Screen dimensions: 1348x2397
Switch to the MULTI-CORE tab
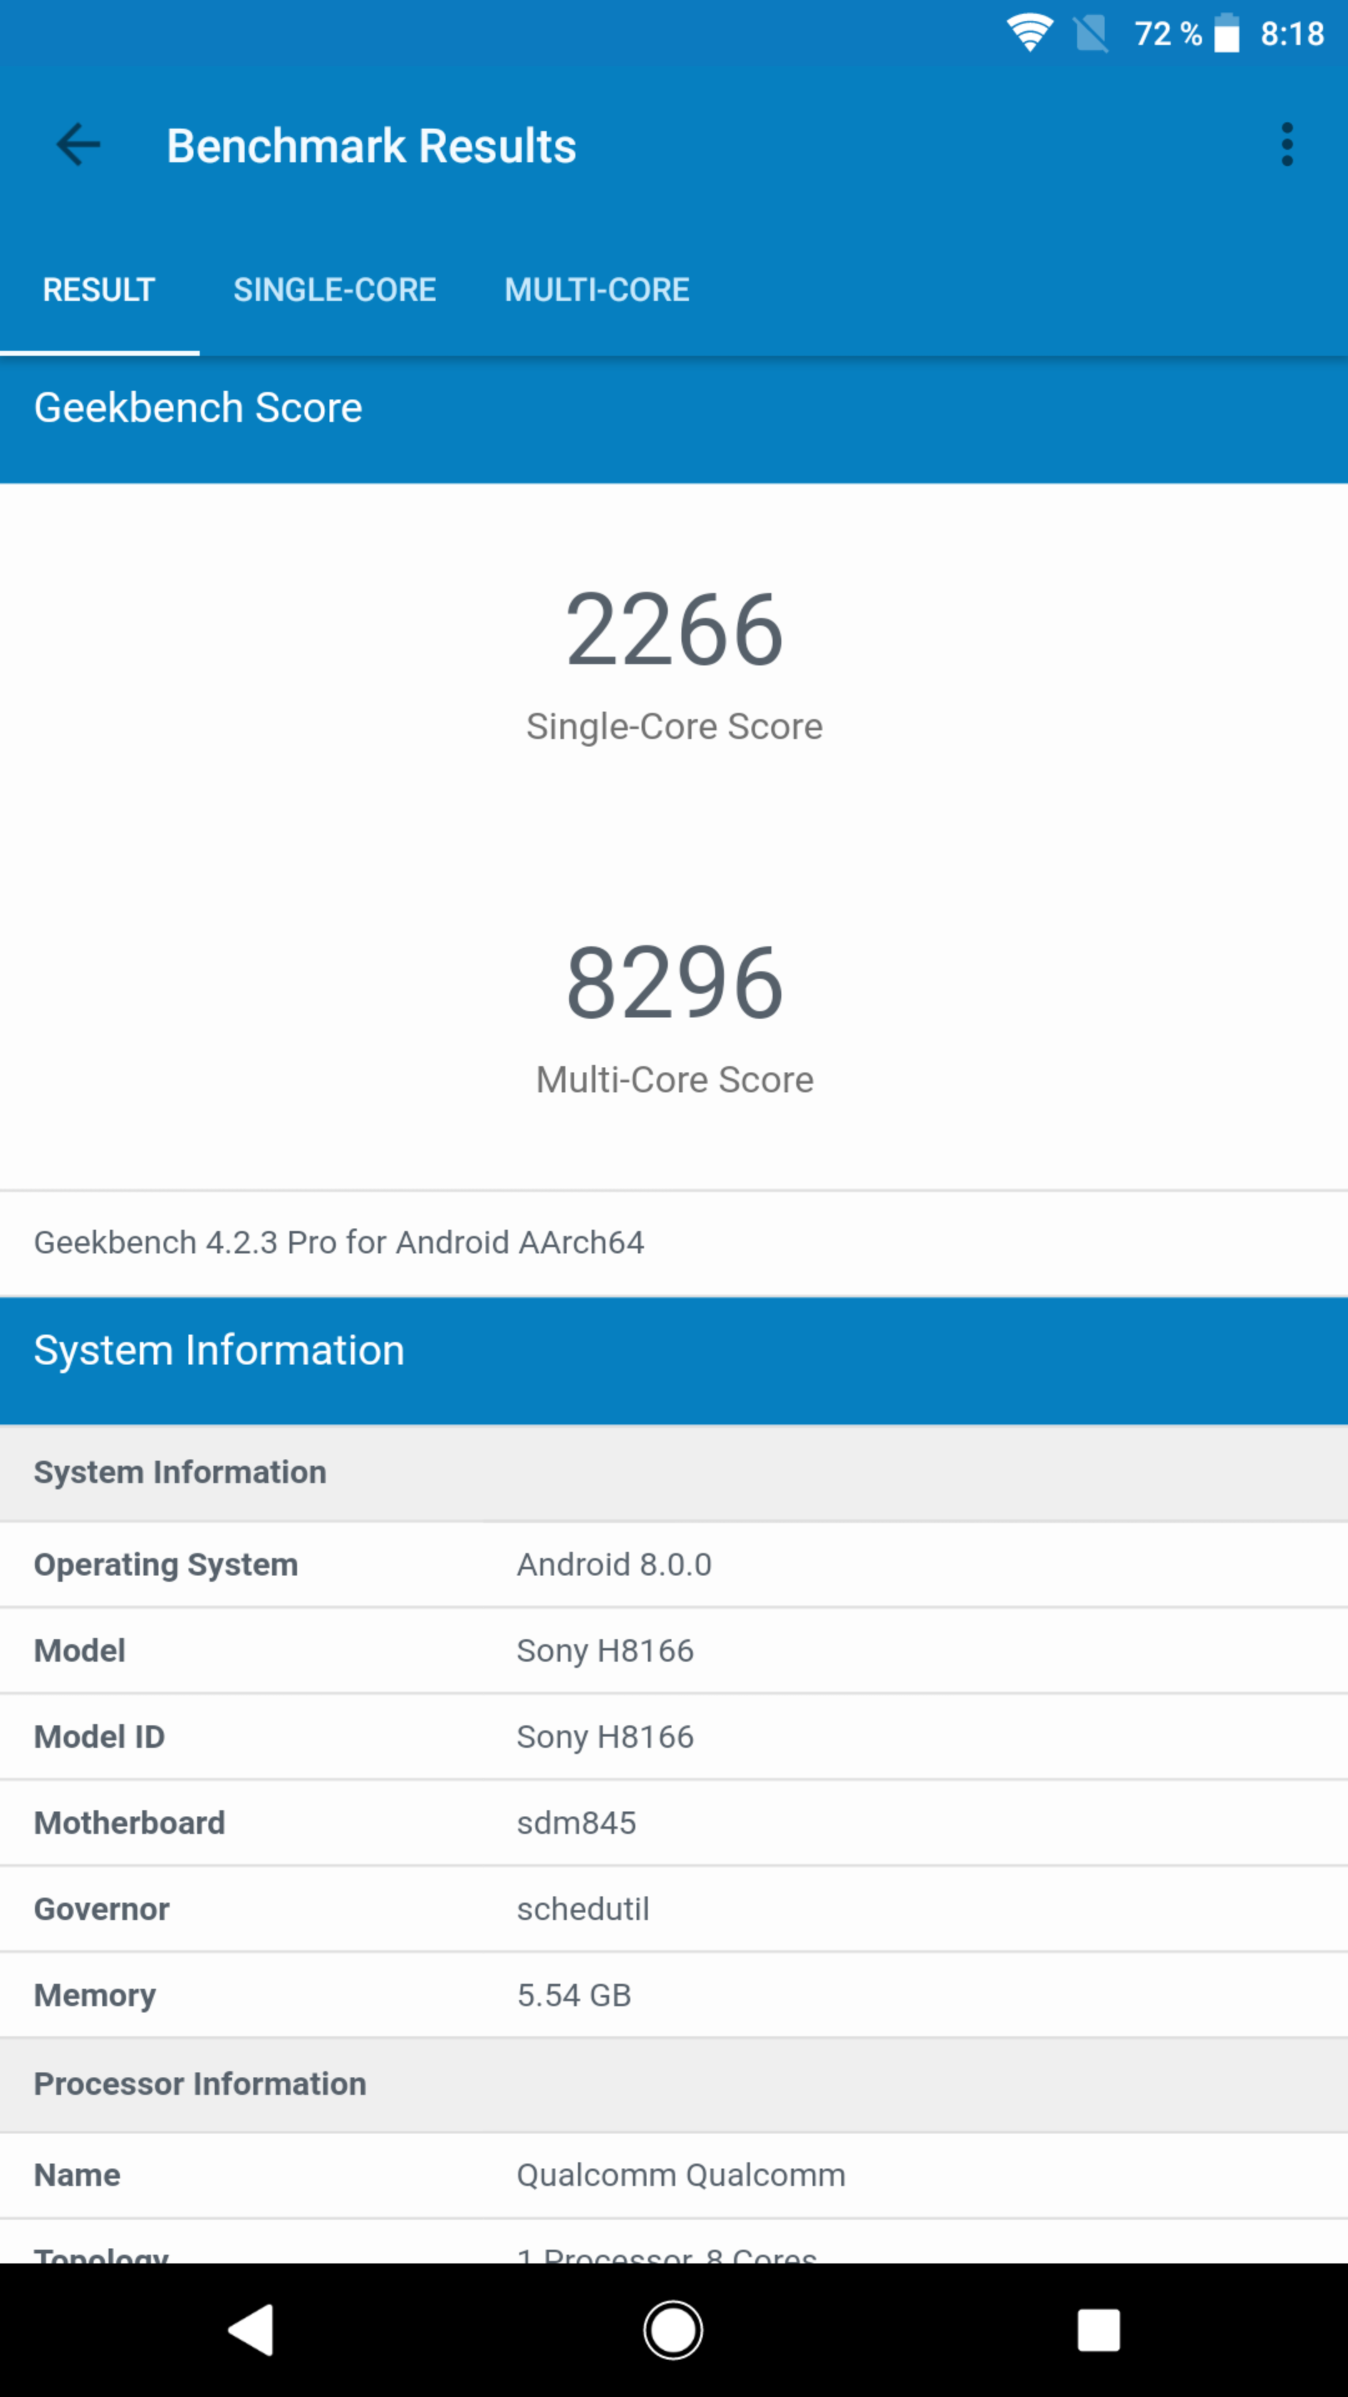click(x=597, y=290)
